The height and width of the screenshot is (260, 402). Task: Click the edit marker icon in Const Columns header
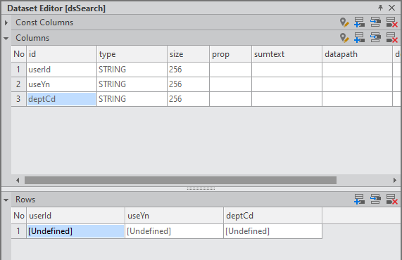tap(344, 22)
